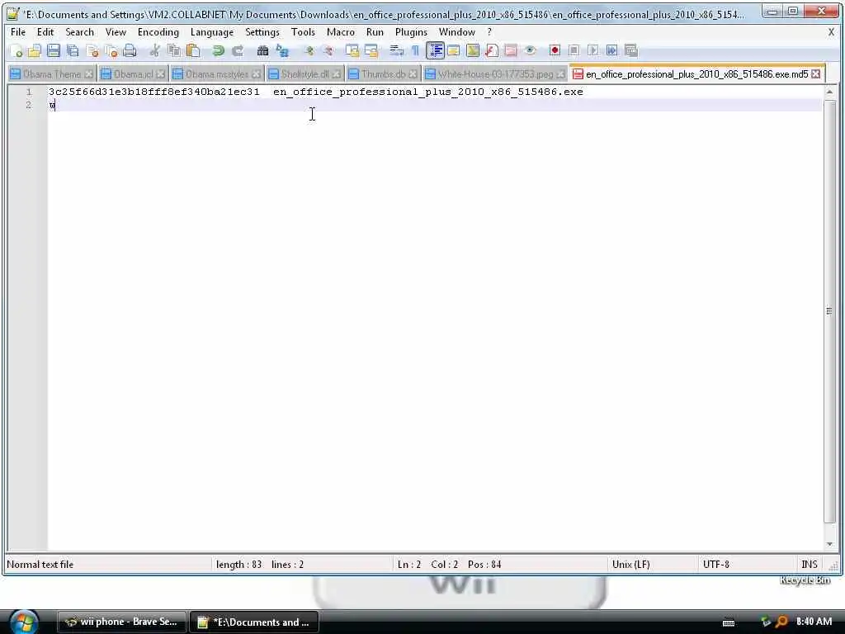Redo the edit with the toolbar icon
This screenshot has width=845, height=634.
pyautogui.click(x=237, y=50)
